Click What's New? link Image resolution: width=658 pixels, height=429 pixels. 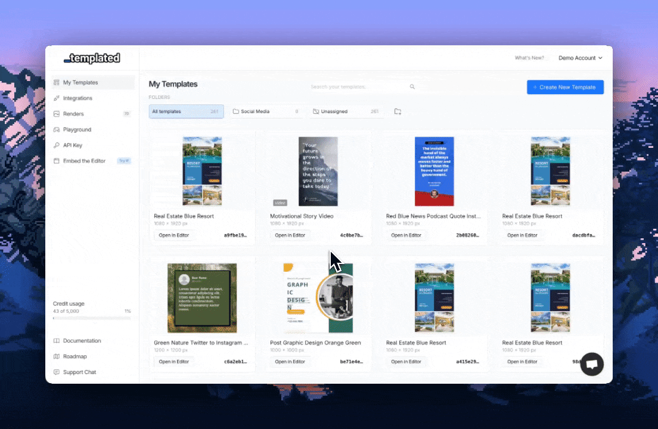529,58
